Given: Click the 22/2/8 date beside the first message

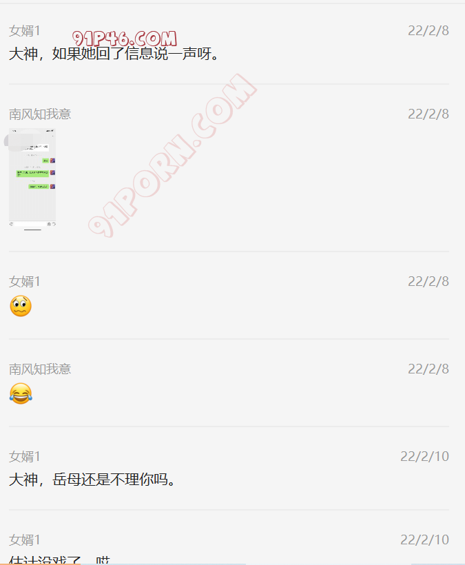Looking at the screenshot, I should pyautogui.click(x=428, y=30).
